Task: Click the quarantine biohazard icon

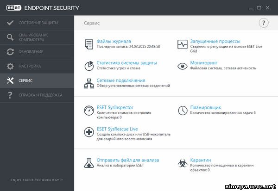Action: (183, 163)
